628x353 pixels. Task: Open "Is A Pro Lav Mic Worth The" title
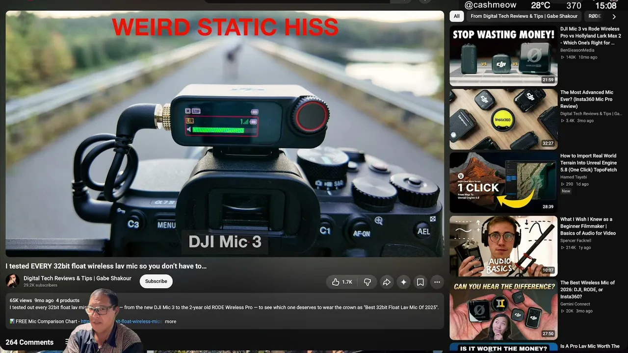coord(590,346)
